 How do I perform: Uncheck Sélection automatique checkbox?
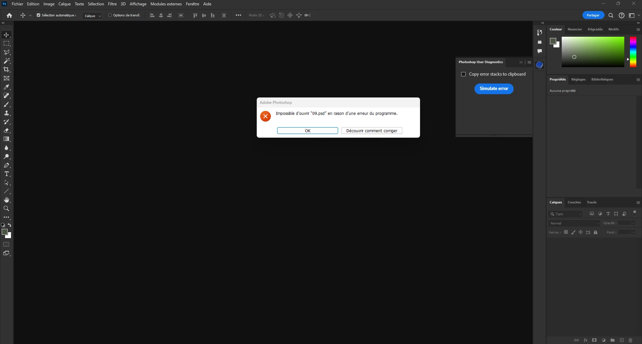[38, 15]
